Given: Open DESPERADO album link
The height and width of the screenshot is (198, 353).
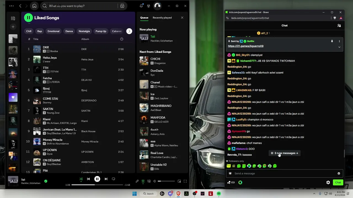Looking at the screenshot, I should [x=89, y=100].
